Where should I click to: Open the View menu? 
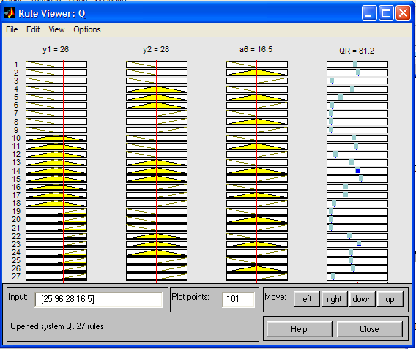click(x=56, y=29)
